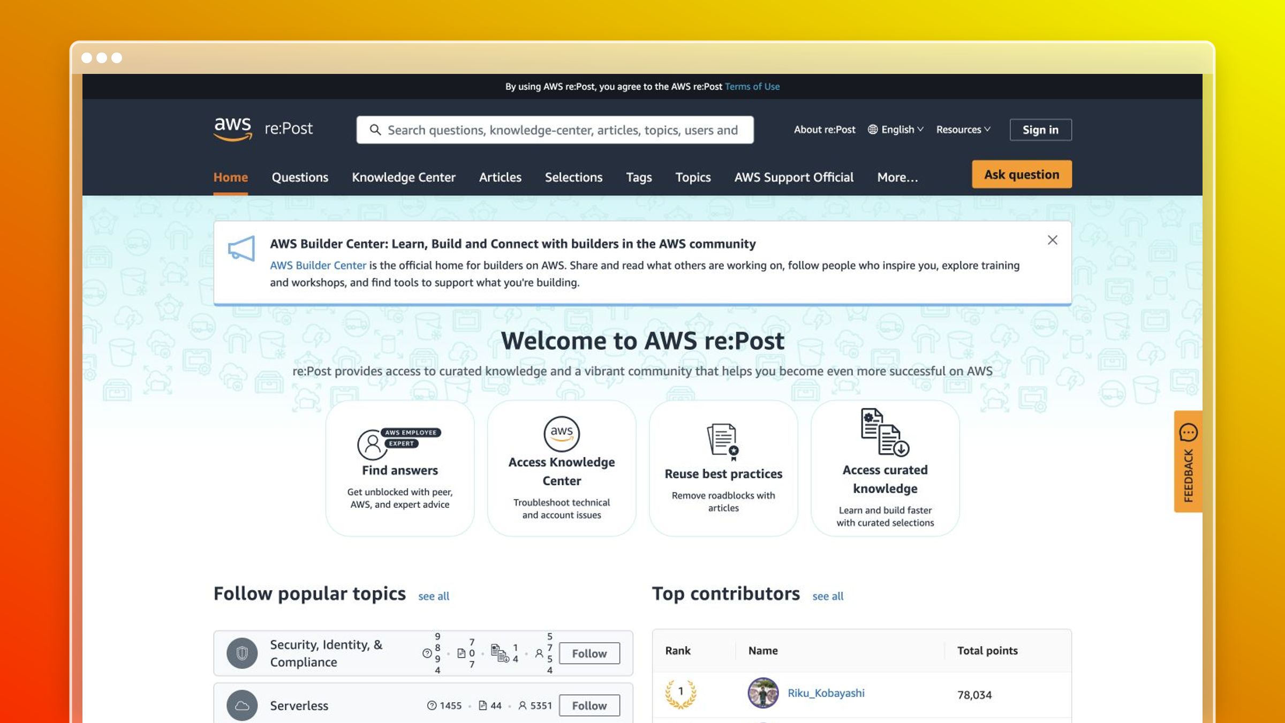Click Serverless followers count icon
The height and width of the screenshot is (723, 1285).
pyautogui.click(x=523, y=705)
